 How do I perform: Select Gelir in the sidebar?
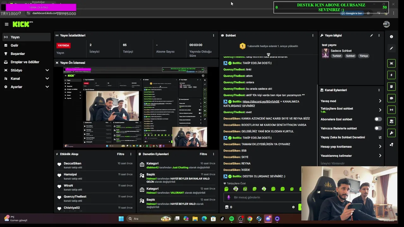tap(27, 45)
